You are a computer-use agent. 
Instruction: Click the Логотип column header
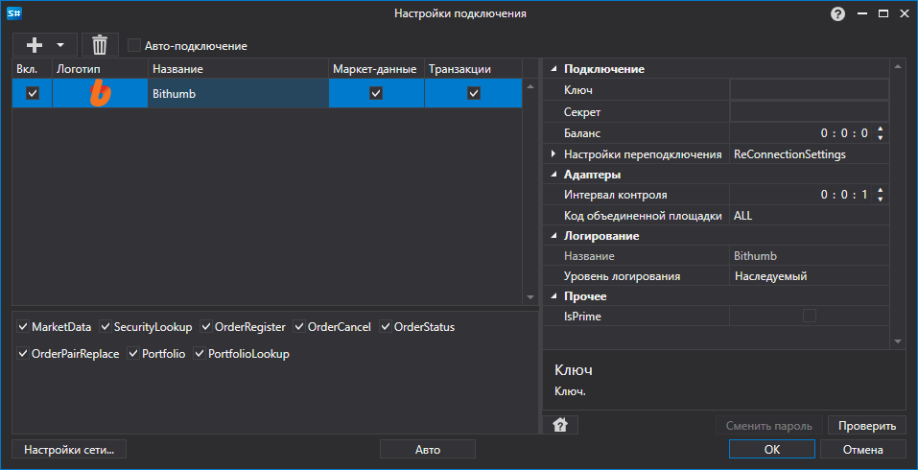point(100,69)
